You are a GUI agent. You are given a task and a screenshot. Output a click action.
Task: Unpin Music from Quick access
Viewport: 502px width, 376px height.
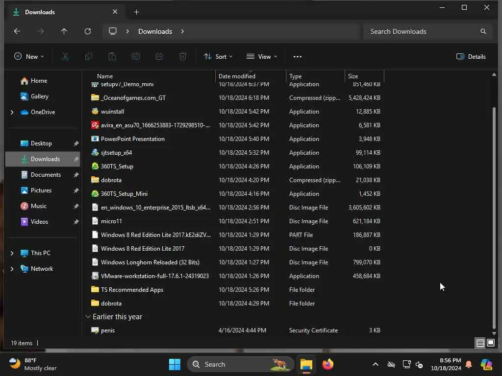point(76,206)
